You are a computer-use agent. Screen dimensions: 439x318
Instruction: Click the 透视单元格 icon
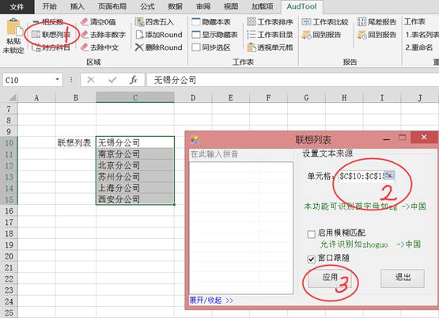coord(251,47)
